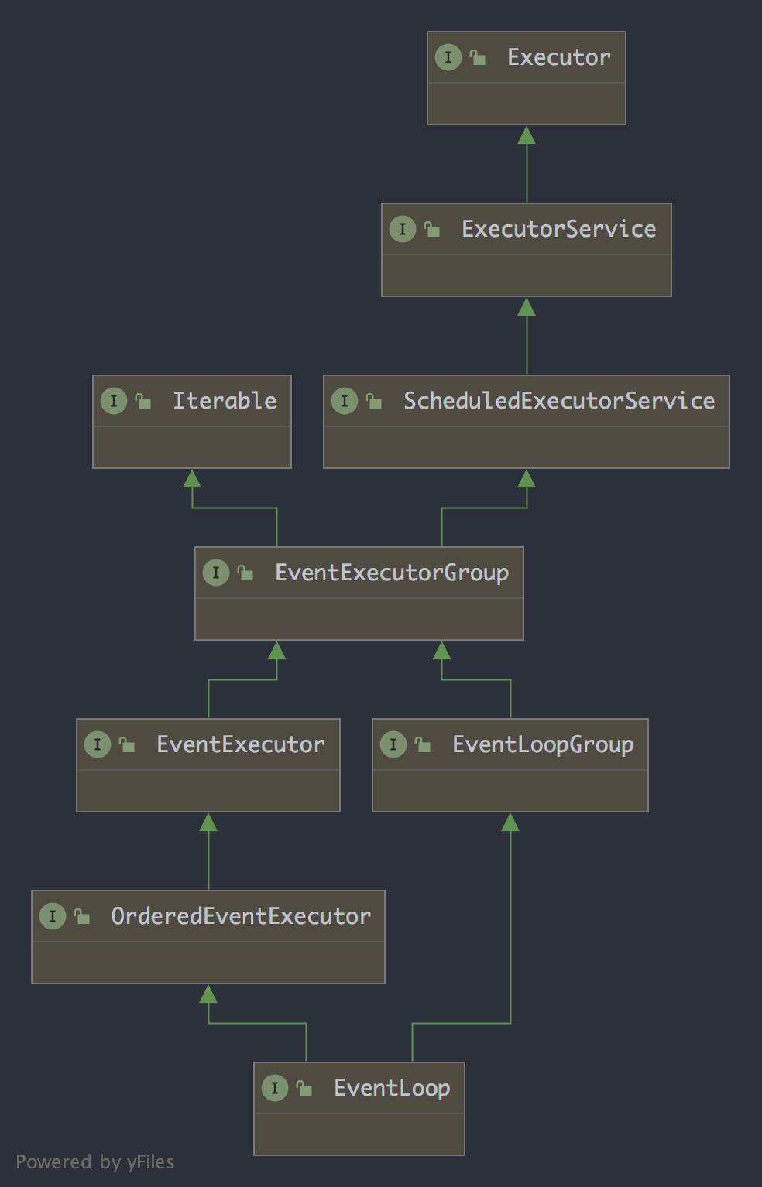Click the lock icon beside OrderedEventExecutor
This screenshot has width=762, height=1187.
[x=82, y=916]
